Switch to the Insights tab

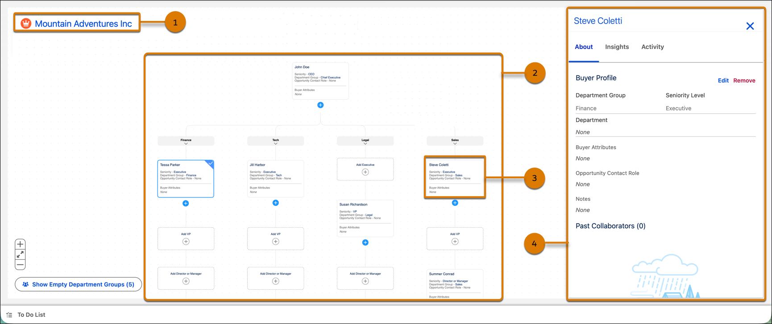[x=617, y=47]
